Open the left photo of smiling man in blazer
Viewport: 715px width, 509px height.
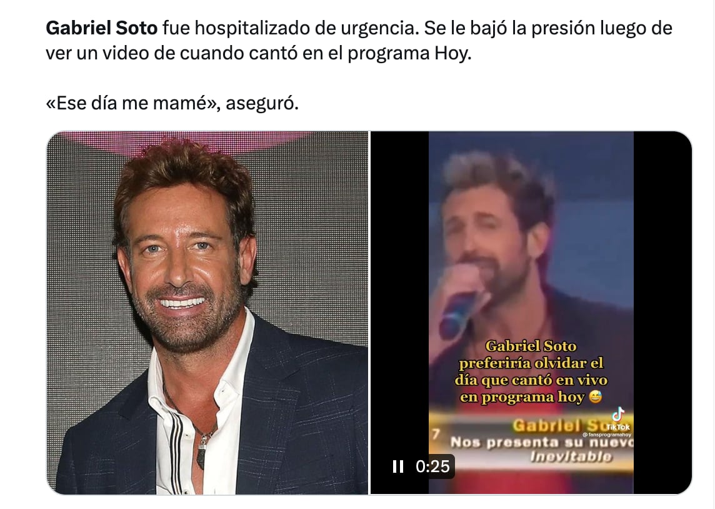207,313
